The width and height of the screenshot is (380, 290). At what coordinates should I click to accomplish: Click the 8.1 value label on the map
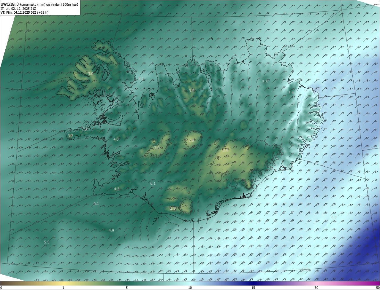pos(141,79)
